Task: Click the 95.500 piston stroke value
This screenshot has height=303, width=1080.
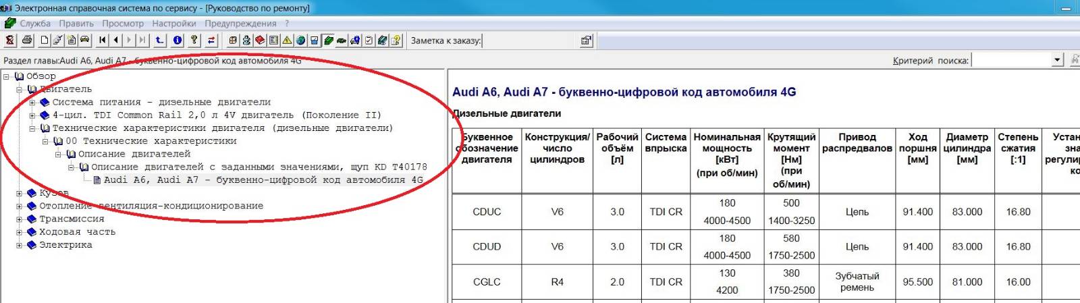Action: 918,282
